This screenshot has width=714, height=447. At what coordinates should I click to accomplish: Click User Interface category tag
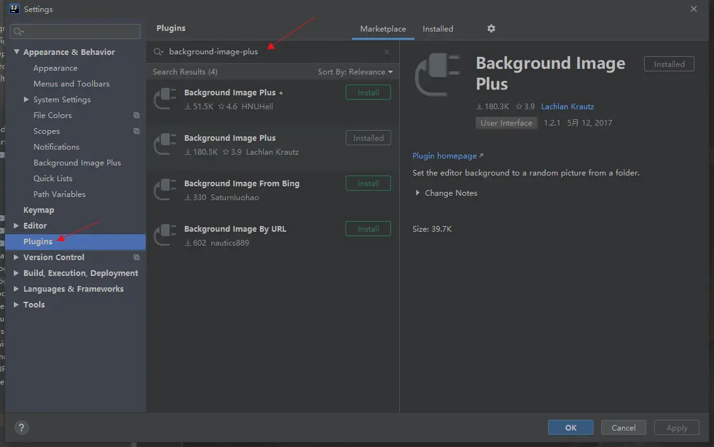click(x=506, y=123)
